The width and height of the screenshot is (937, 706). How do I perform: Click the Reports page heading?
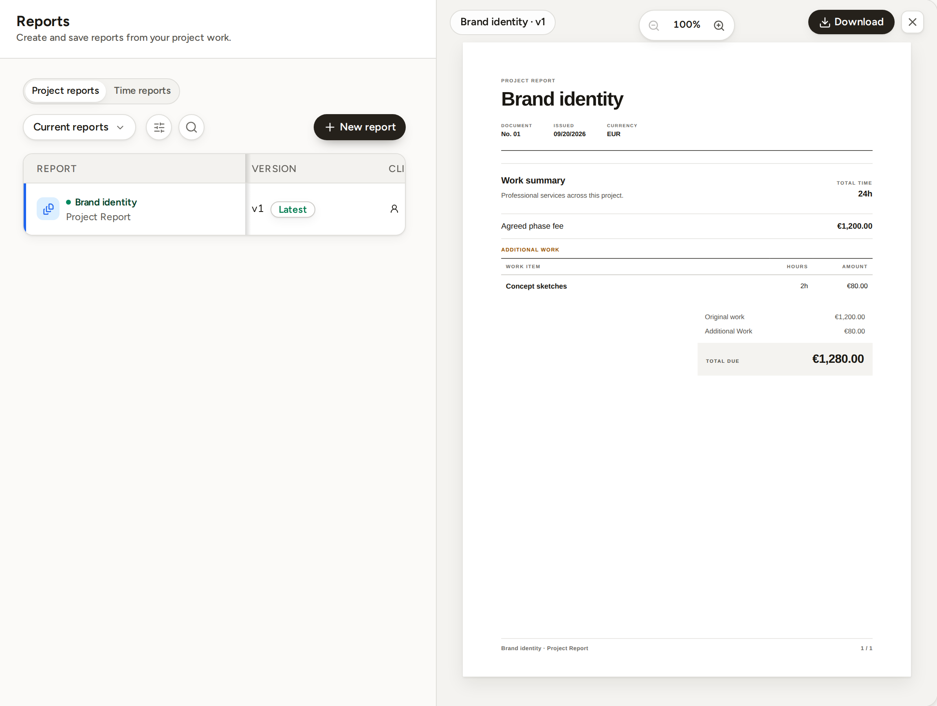[x=43, y=21]
